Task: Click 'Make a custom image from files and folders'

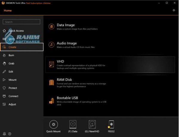Action: [77, 29]
